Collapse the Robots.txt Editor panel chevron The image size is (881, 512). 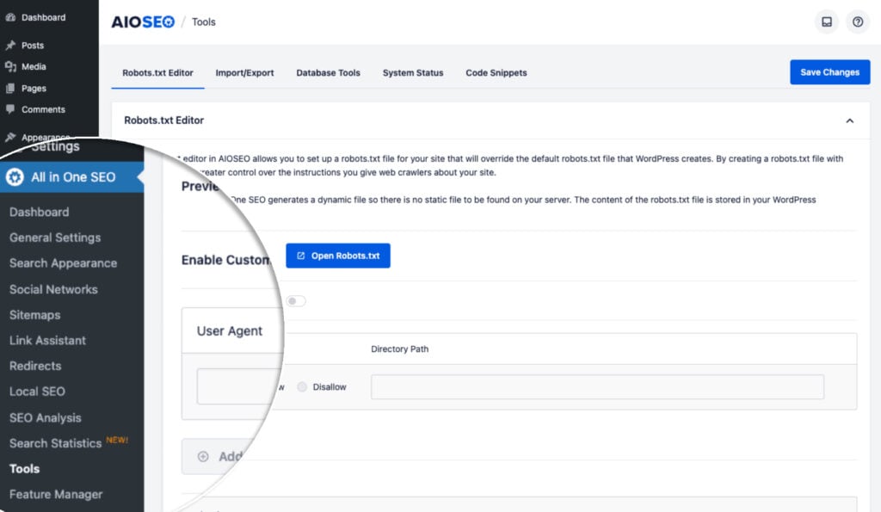pos(849,120)
